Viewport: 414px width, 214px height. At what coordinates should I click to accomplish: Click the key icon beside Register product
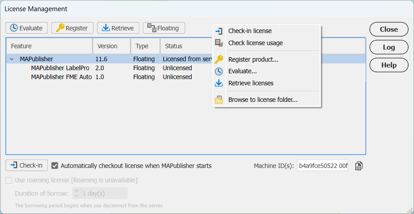(x=219, y=59)
